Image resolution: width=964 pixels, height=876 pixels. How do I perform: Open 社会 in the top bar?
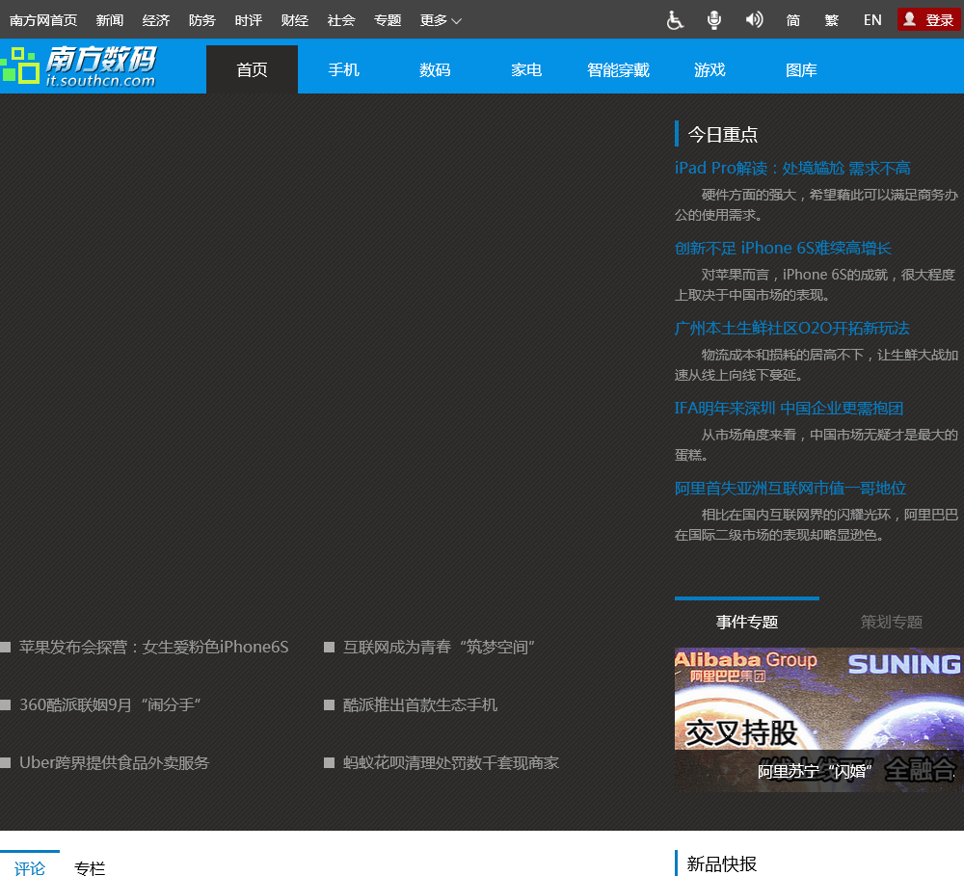click(x=341, y=20)
